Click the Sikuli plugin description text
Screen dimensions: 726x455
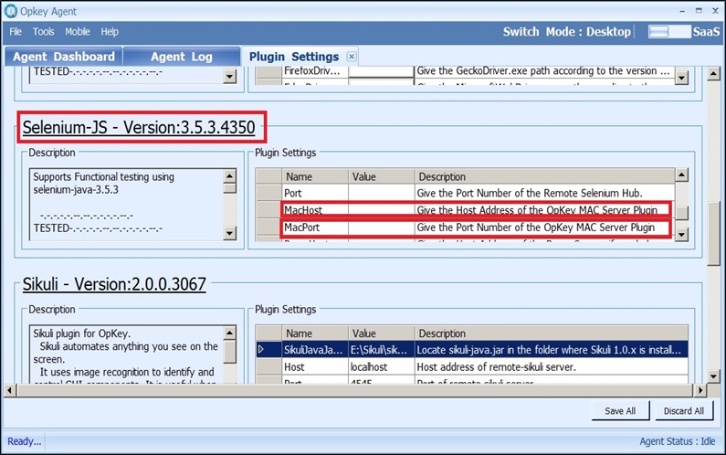(127, 354)
